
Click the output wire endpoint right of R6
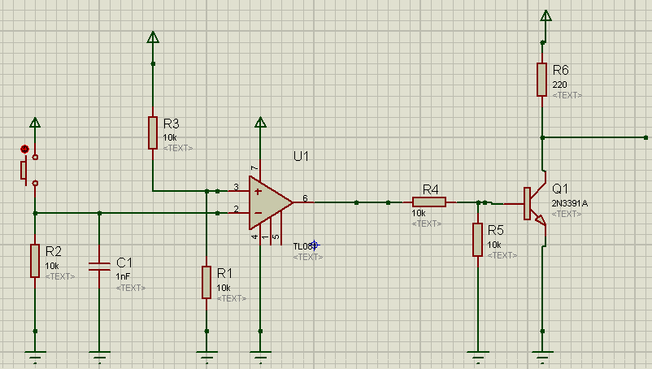click(x=645, y=137)
